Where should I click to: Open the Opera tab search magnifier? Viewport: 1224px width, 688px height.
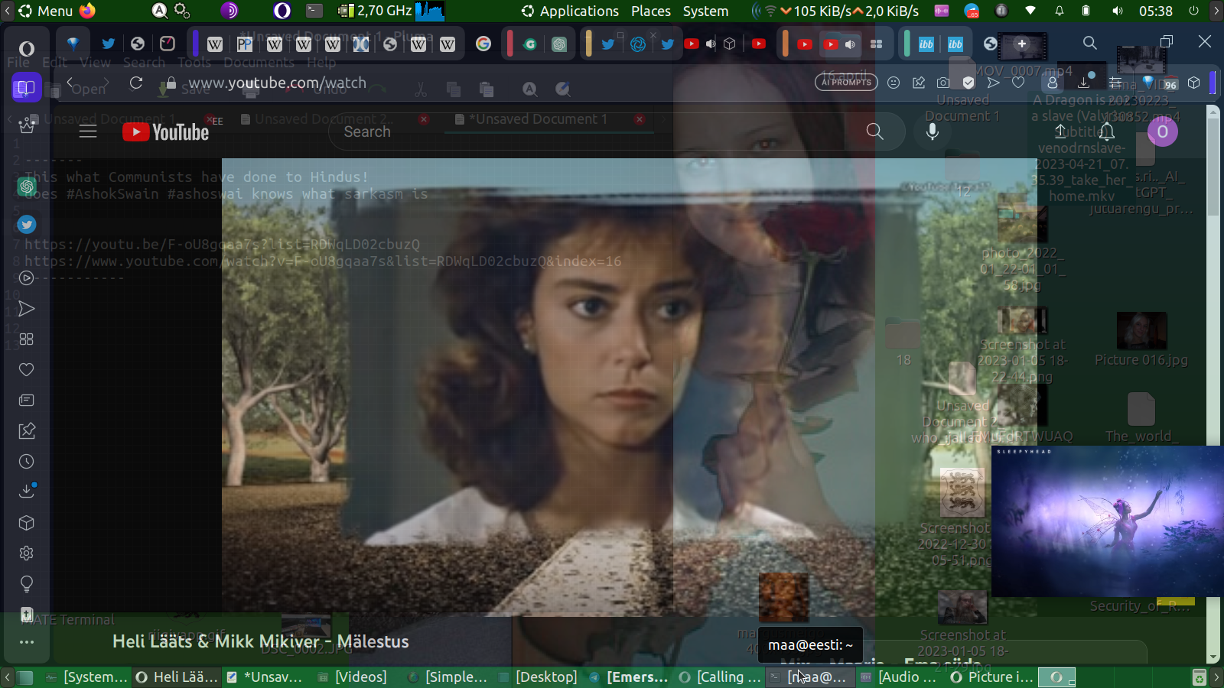[1090, 43]
